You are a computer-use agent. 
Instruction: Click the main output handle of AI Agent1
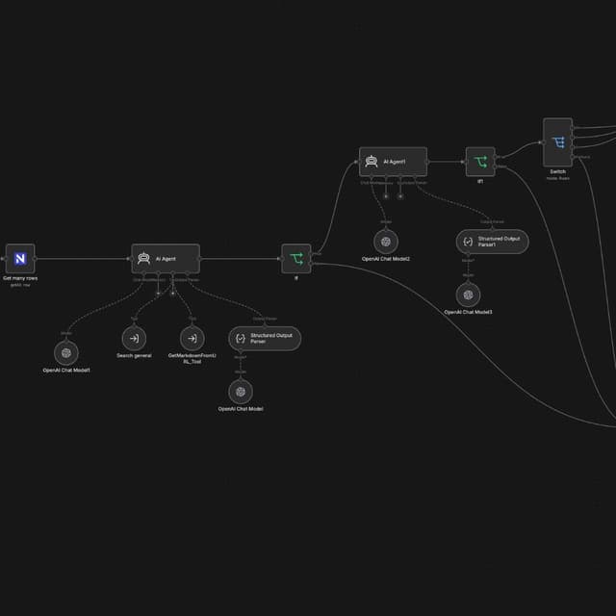[x=427, y=162]
